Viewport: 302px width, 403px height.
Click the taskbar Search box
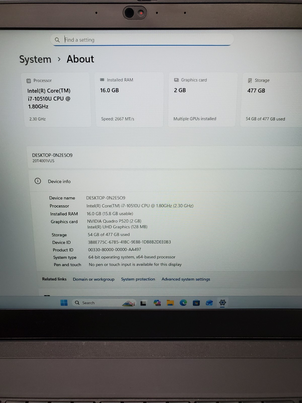104,303
